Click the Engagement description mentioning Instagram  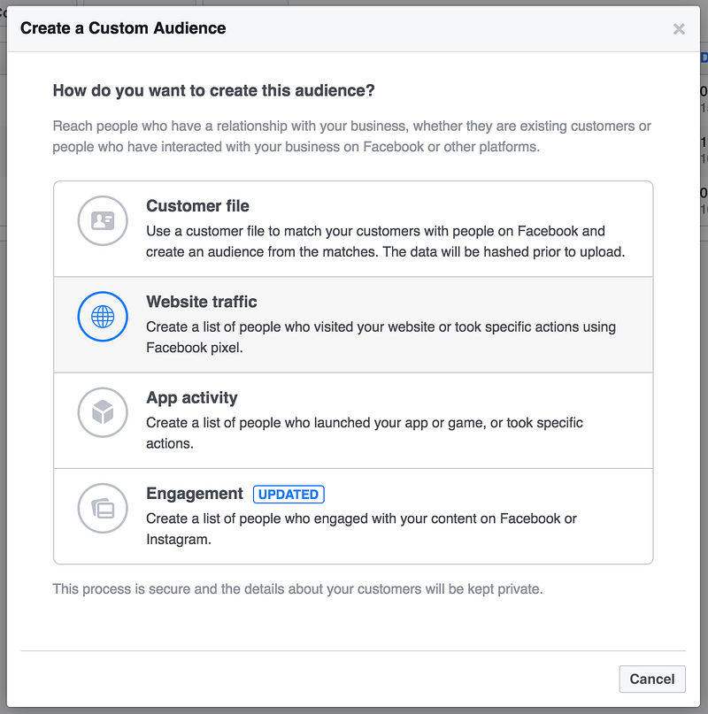click(361, 528)
